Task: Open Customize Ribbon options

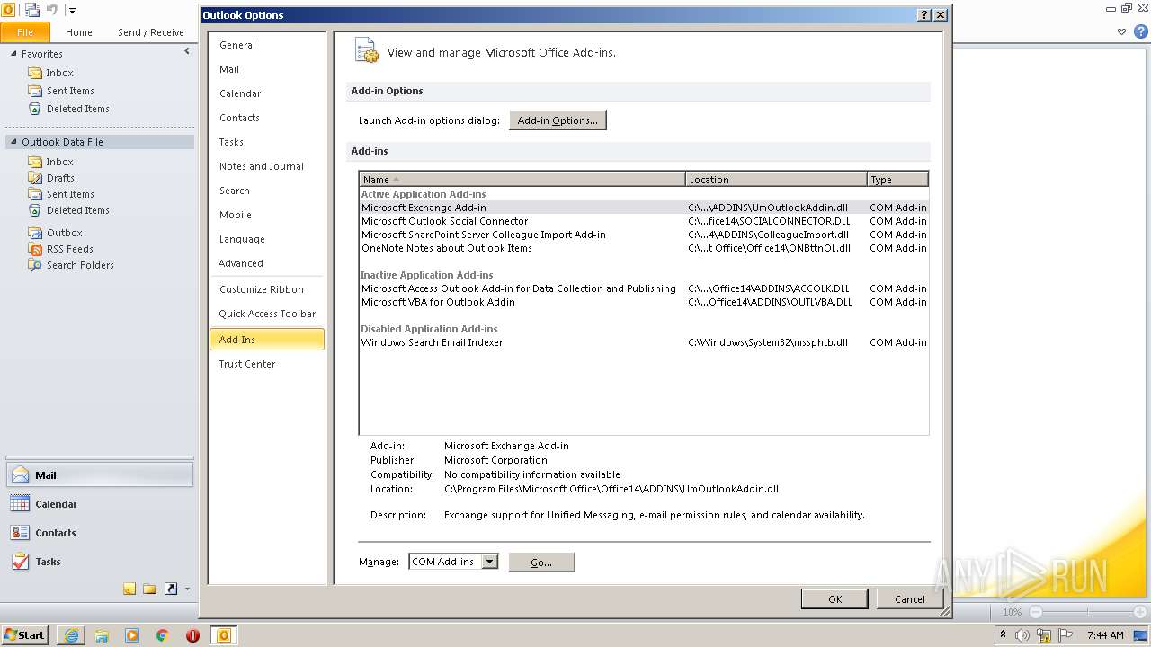Action: tap(266, 289)
